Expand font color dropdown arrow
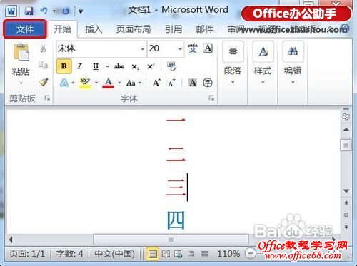The width and height of the screenshot is (357, 266). tap(119, 83)
